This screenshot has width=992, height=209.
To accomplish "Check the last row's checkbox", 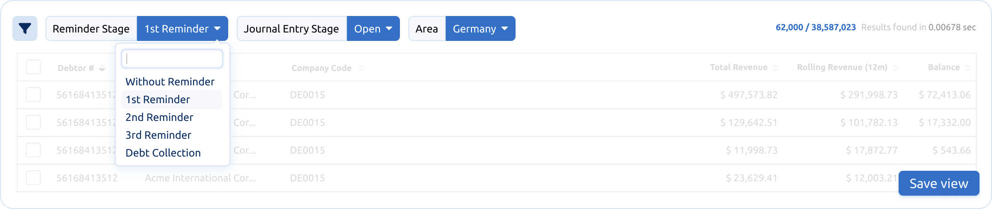I will click(33, 178).
